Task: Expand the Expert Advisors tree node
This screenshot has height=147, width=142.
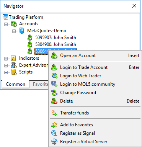Action: click(6, 65)
